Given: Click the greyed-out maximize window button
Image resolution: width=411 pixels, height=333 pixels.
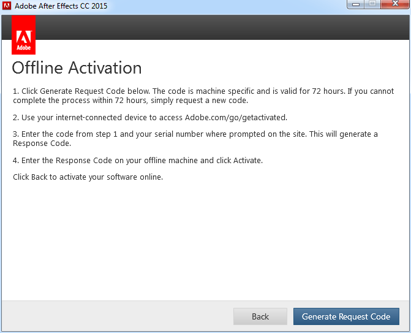Looking at the screenshot, I should [x=372, y=4].
